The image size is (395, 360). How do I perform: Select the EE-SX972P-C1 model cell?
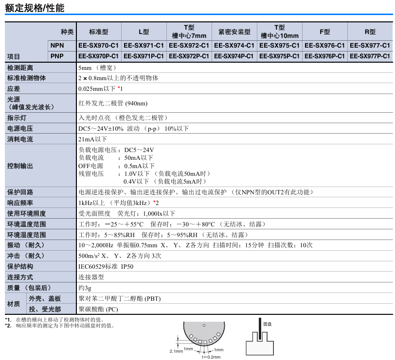pos(189,56)
